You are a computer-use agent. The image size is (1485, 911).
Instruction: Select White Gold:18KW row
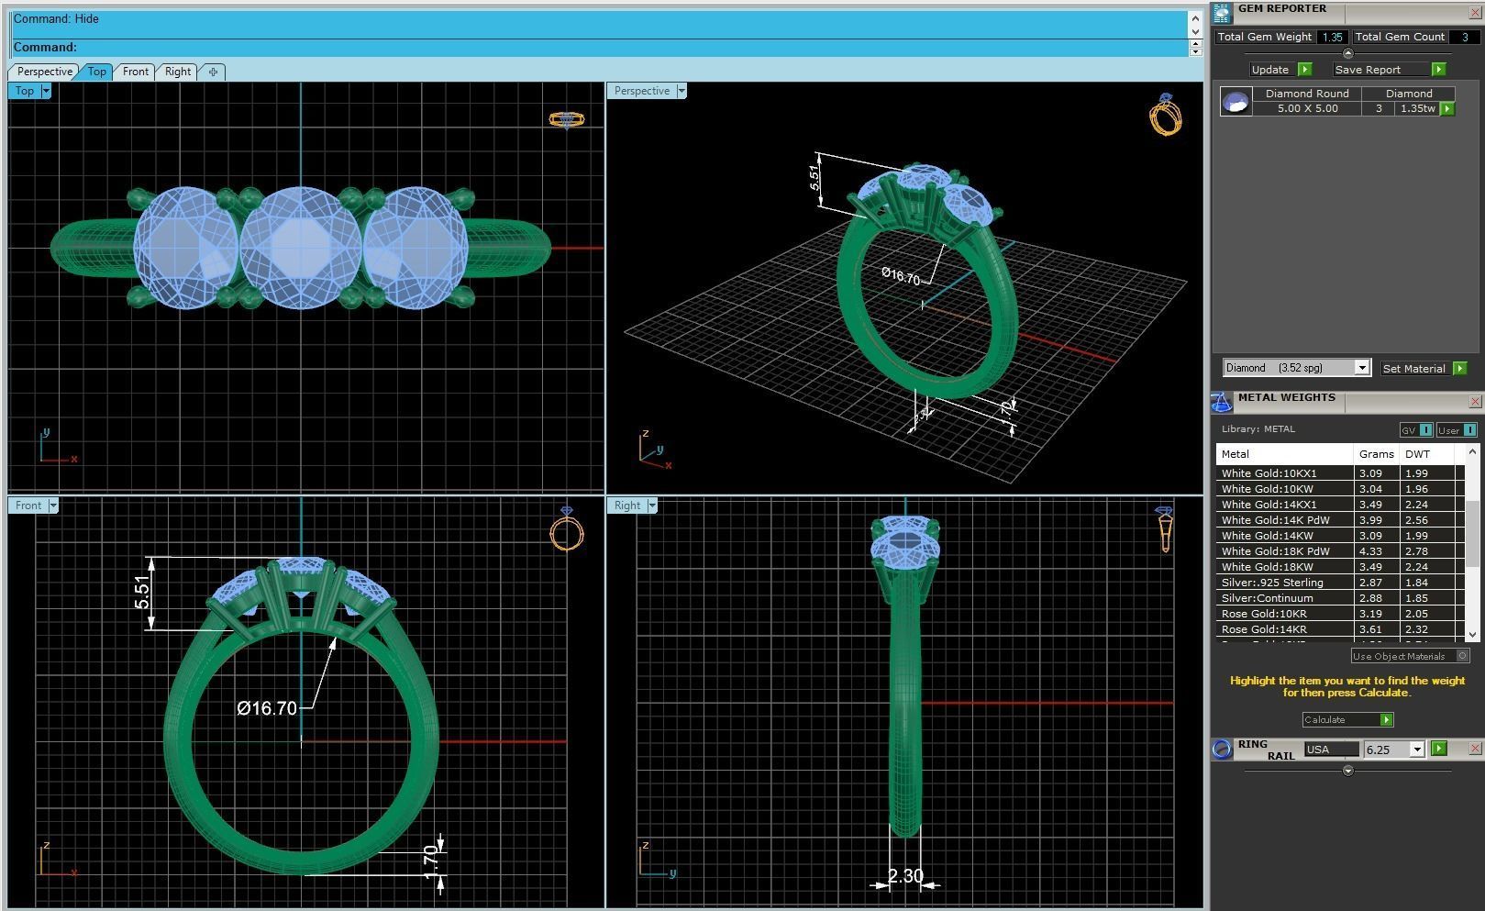click(1340, 567)
